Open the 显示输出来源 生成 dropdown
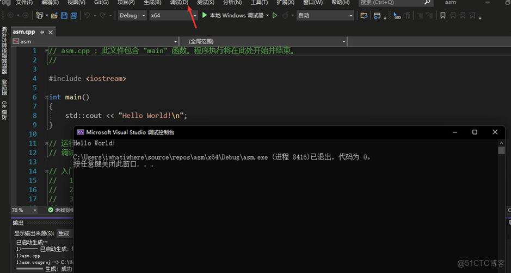Image resolution: width=511 pixels, height=273 pixels. (x=65, y=233)
